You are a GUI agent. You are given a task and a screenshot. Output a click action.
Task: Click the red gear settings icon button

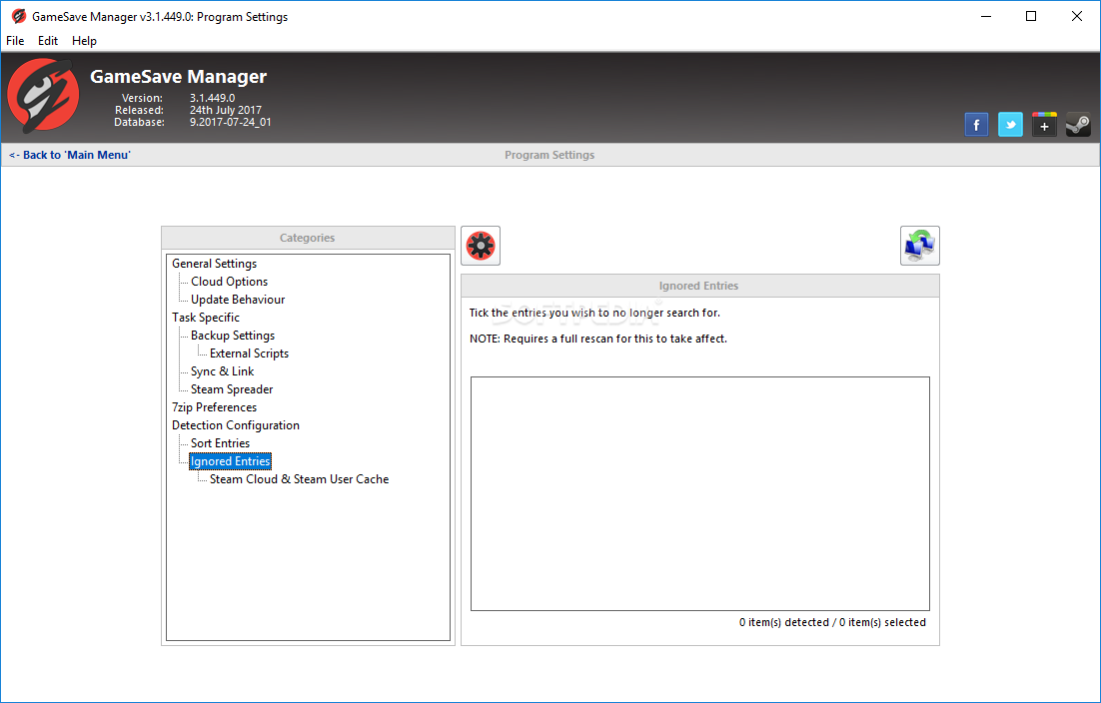tap(481, 246)
